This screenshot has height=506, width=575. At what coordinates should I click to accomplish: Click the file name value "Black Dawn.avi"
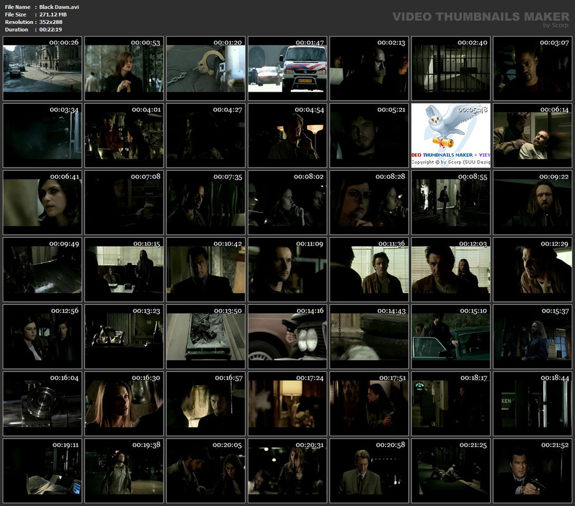(x=59, y=7)
